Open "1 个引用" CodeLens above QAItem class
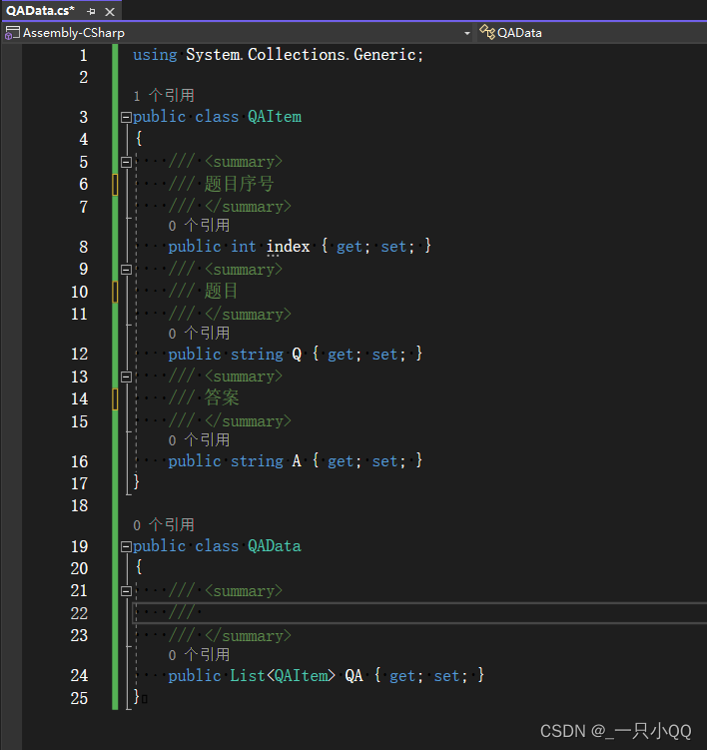The width and height of the screenshot is (707, 750). (x=164, y=96)
